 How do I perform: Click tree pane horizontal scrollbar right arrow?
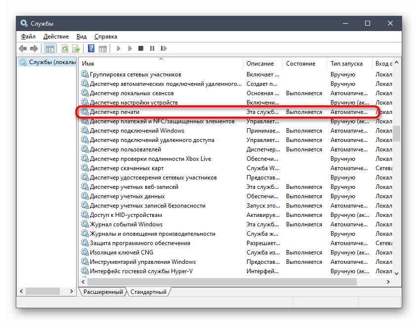point(71,291)
